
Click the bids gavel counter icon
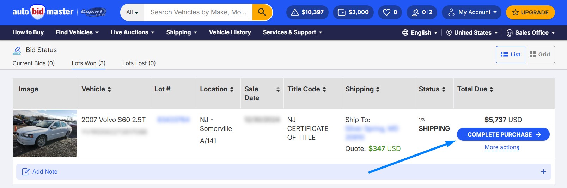[415, 12]
